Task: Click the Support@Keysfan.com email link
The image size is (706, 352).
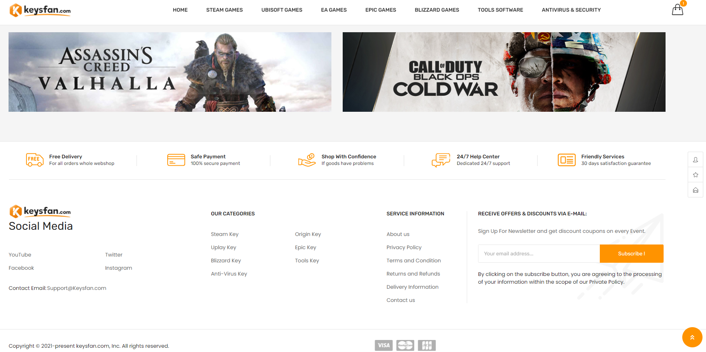Action: click(77, 288)
